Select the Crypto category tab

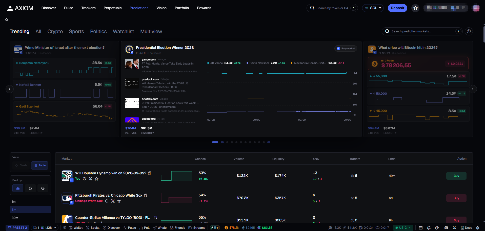tap(55, 31)
